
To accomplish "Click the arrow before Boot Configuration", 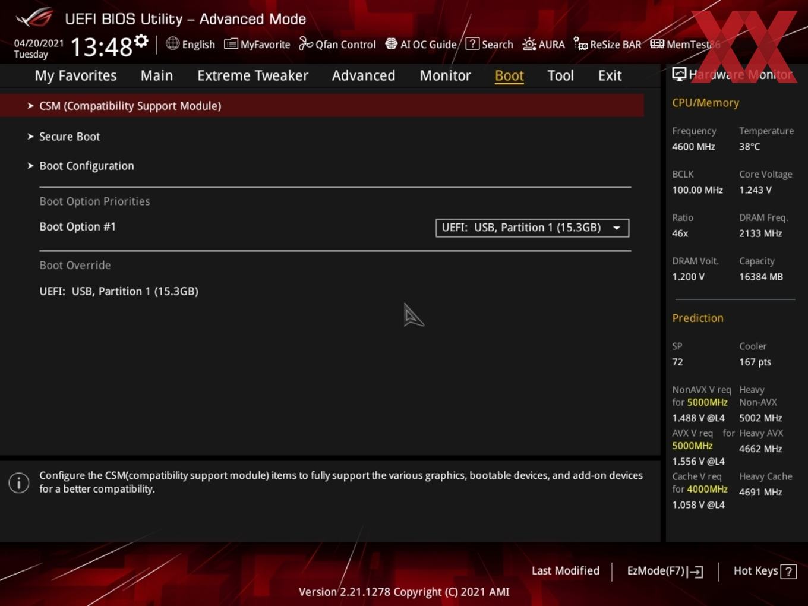I will pyautogui.click(x=30, y=166).
